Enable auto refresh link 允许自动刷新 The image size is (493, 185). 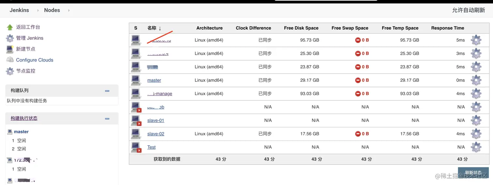pos(469,10)
